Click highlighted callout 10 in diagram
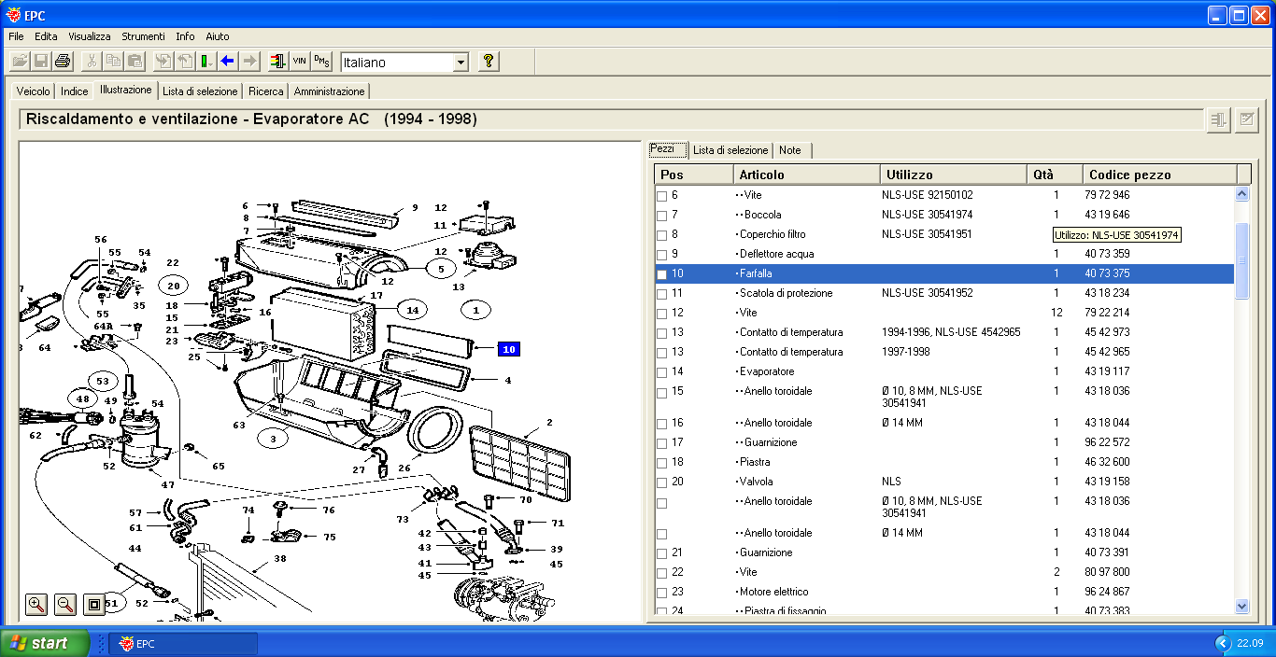Screen dimensions: 1276x657 tap(509, 349)
